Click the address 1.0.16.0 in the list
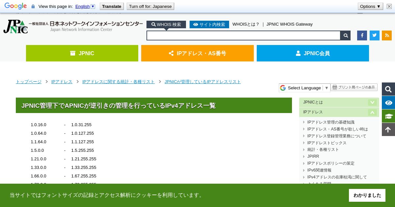Viewport: 395px width, 207px height. click(x=39, y=125)
